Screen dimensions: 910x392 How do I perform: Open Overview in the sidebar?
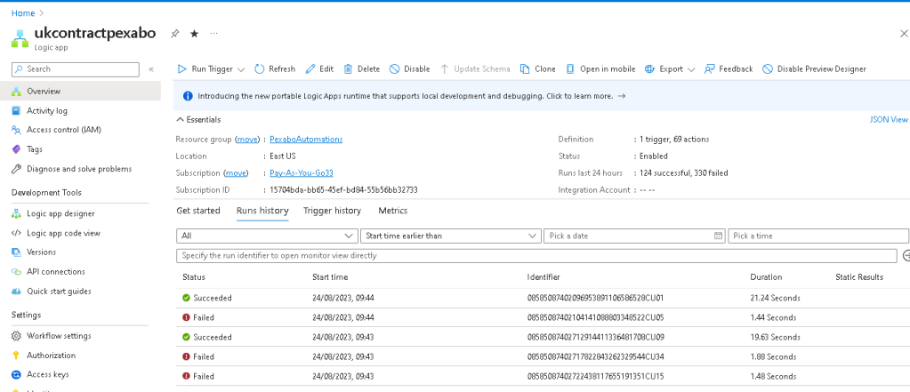point(81,91)
